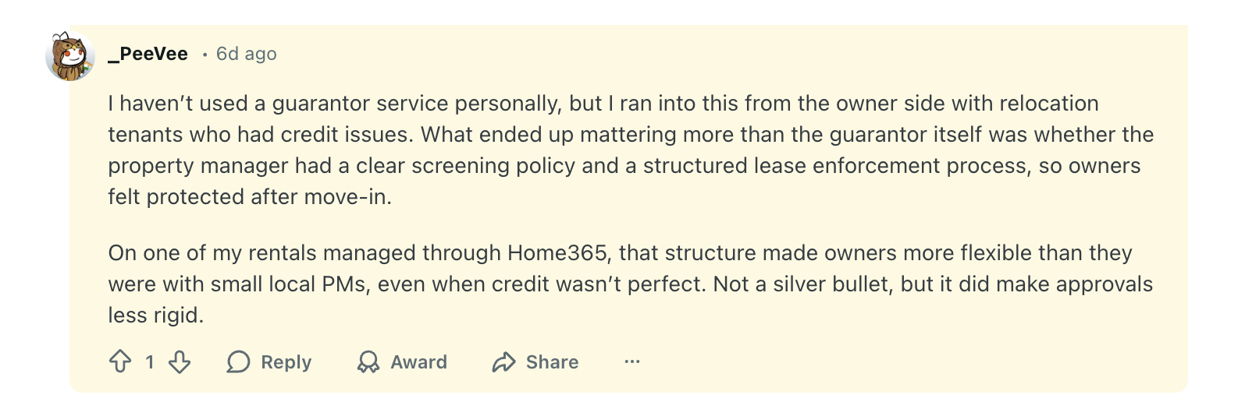Click the phrase "felt protected after move-in"
1238x416 pixels.
(x=248, y=196)
